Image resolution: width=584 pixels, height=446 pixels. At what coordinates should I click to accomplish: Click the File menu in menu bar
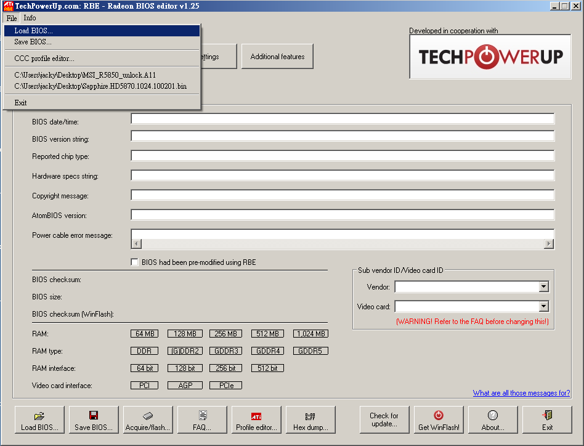click(x=12, y=18)
